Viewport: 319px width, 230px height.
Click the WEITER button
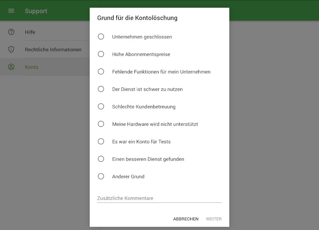click(x=214, y=219)
